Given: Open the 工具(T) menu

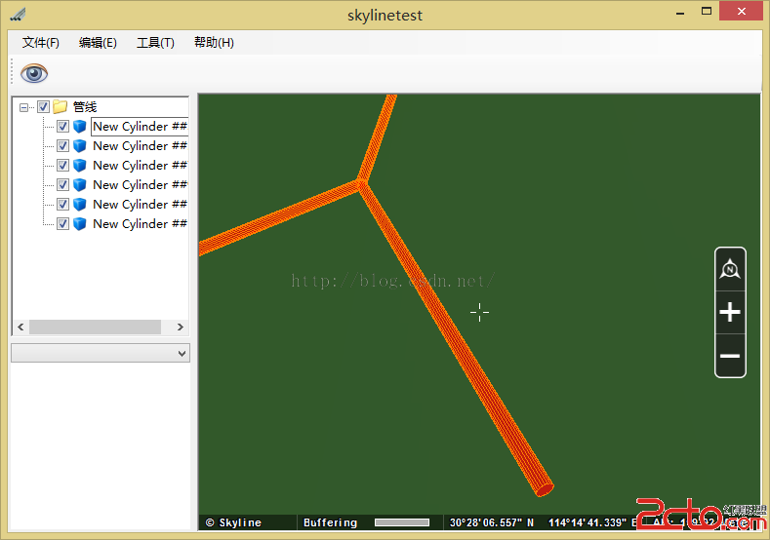Looking at the screenshot, I should [x=155, y=43].
